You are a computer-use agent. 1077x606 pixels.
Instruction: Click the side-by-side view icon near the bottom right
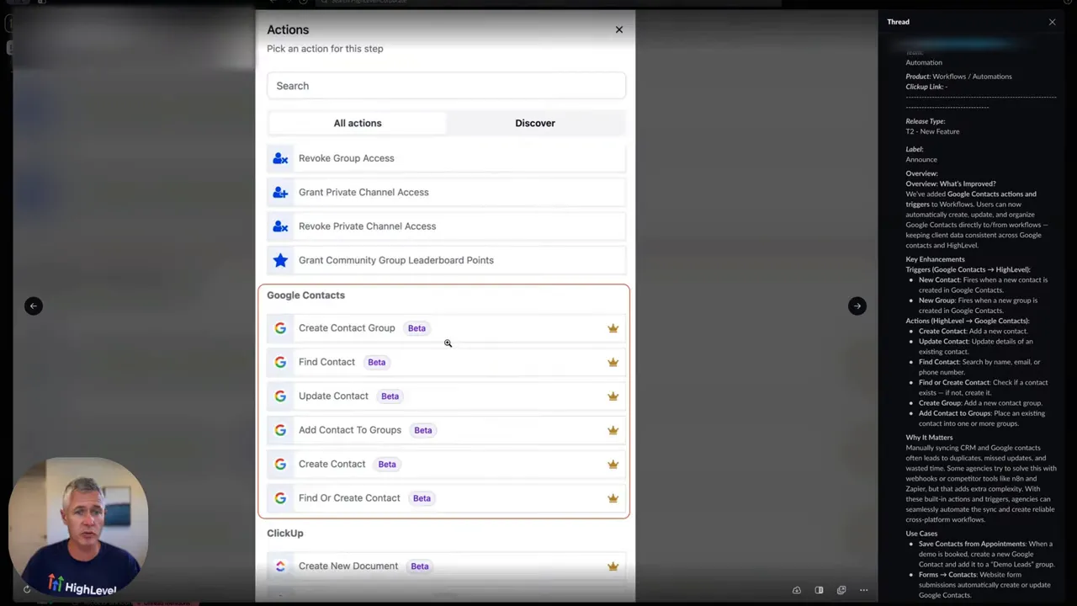tap(819, 590)
